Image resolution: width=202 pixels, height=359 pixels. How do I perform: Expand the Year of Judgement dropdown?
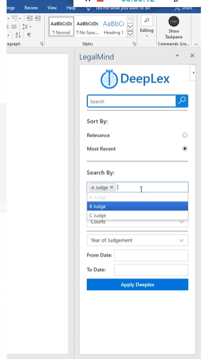[x=137, y=240]
